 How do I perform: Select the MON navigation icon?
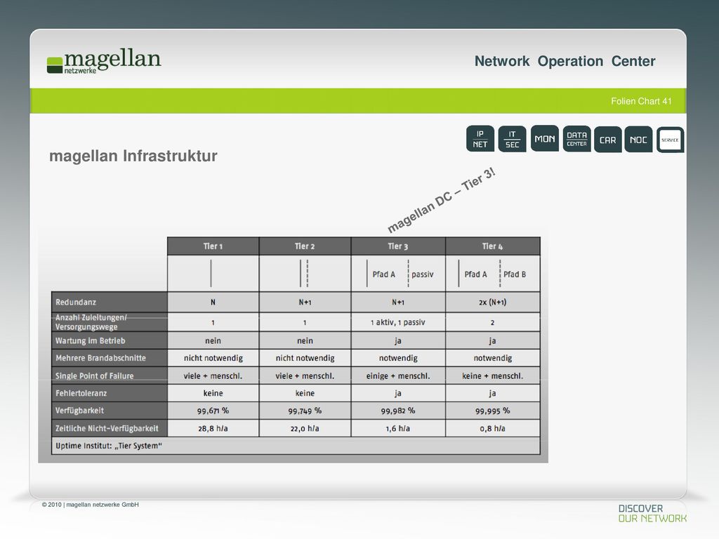coord(545,138)
